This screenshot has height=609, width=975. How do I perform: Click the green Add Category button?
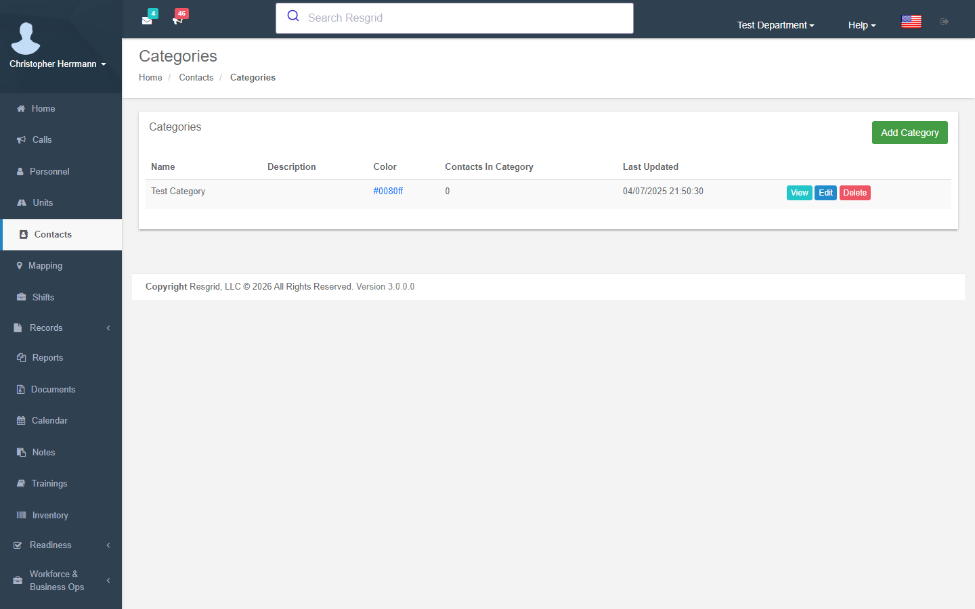point(909,133)
